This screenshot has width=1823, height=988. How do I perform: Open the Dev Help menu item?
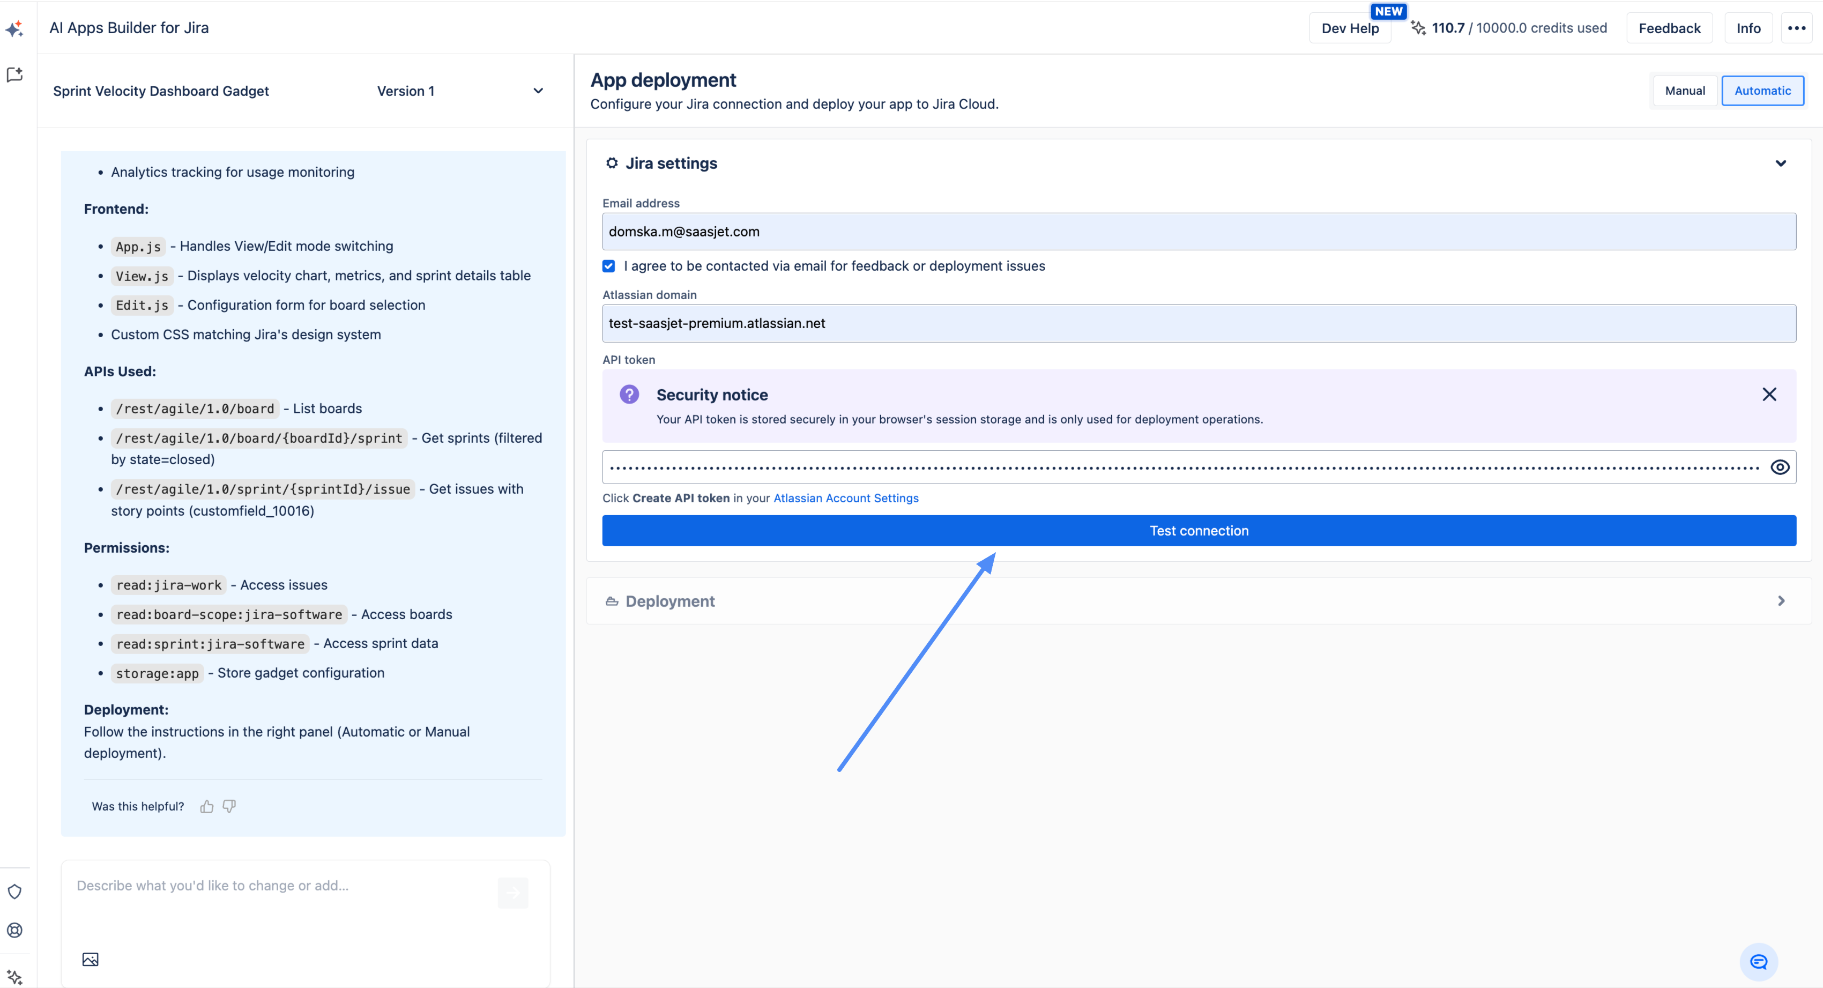1350,28
